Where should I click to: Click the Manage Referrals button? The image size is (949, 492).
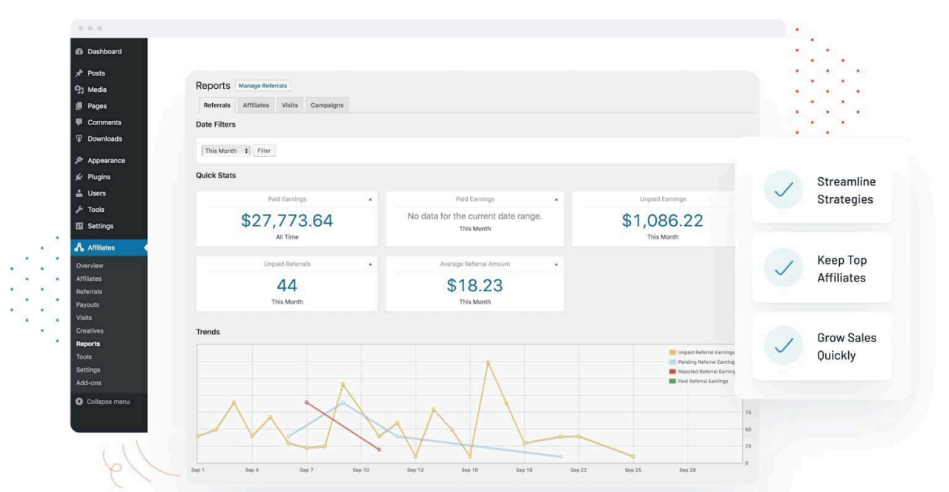pos(263,86)
